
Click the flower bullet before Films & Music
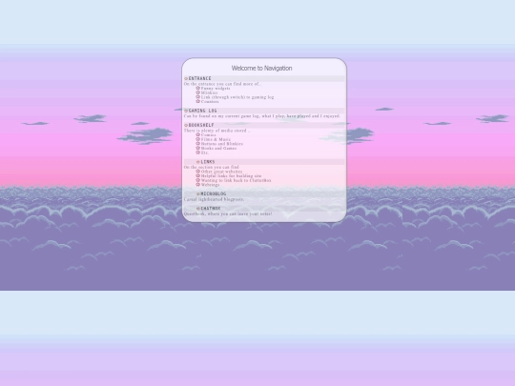point(197,139)
